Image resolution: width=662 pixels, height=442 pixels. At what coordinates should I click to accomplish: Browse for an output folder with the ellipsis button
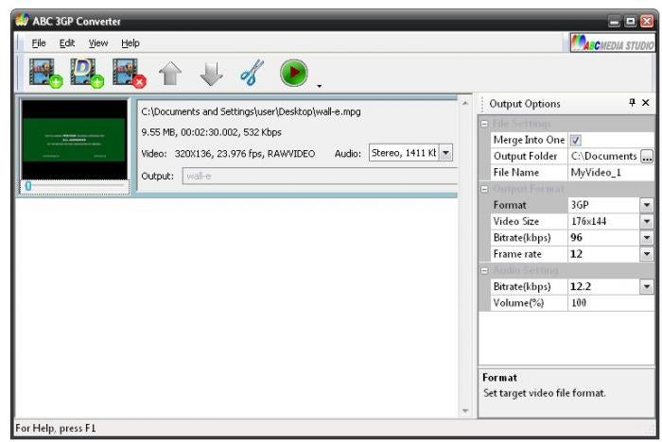(647, 157)
